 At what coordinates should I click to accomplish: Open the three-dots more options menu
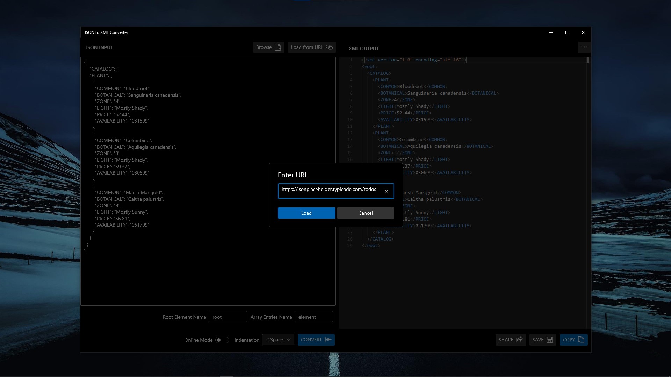tap(584, 47)
